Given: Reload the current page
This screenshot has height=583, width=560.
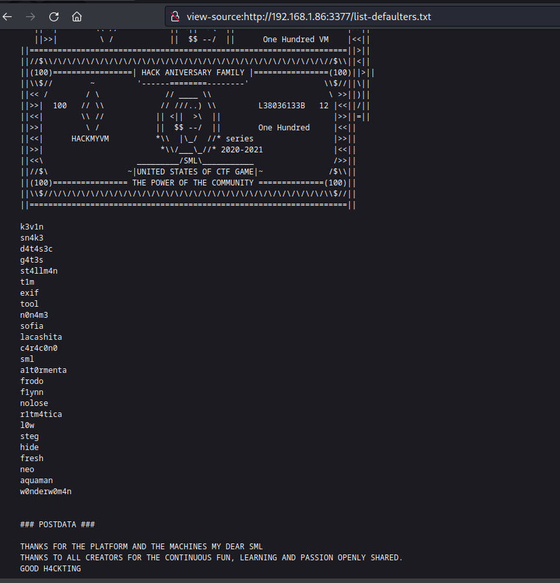Looking at the screenshot, I should (x=54, y=16).
